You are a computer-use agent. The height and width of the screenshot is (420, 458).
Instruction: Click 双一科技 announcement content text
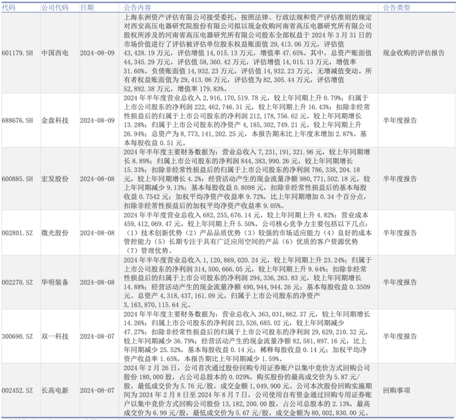click(247, 336)
